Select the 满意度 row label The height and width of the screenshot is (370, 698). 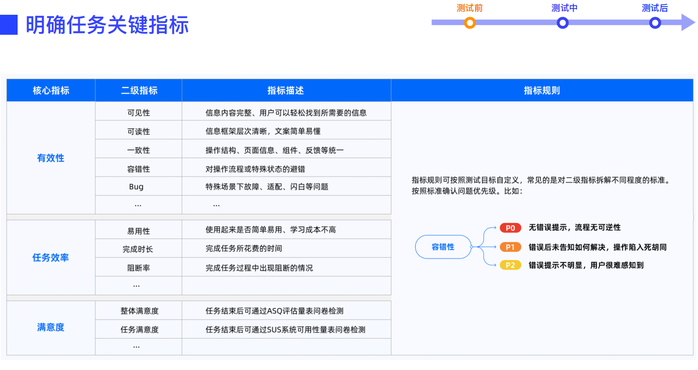pyautogui.click(x=50, y=328)
